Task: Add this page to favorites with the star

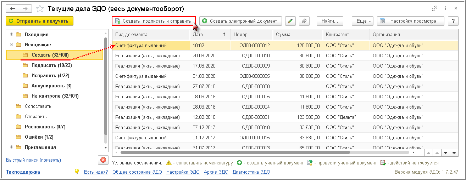Action: point(40,8)
